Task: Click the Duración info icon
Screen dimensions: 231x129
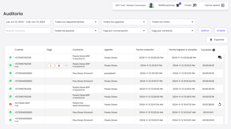Action: [214, 50]
